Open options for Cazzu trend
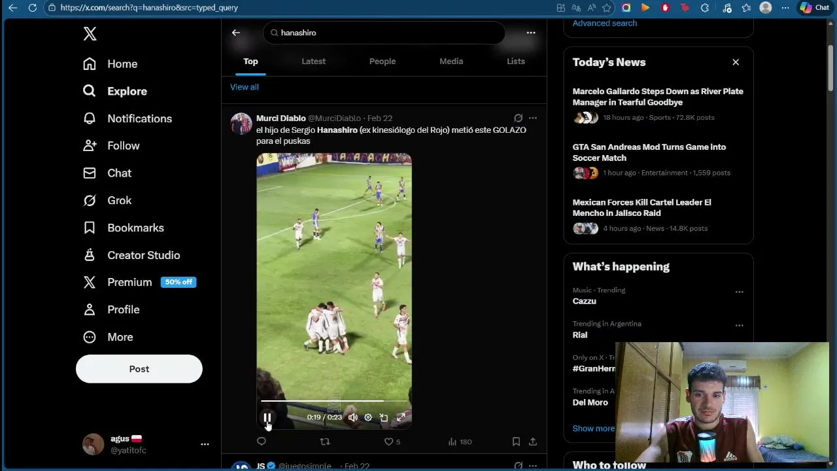 [740, 292]
